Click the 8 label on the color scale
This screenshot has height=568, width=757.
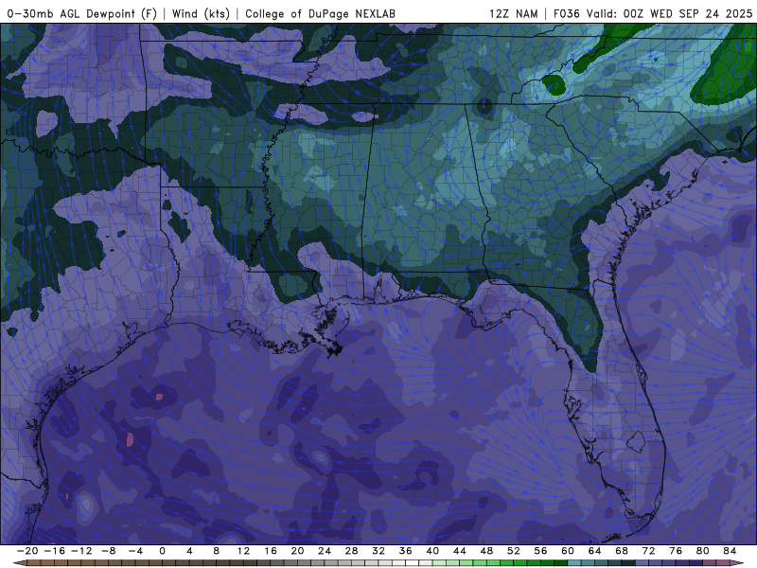217,551
